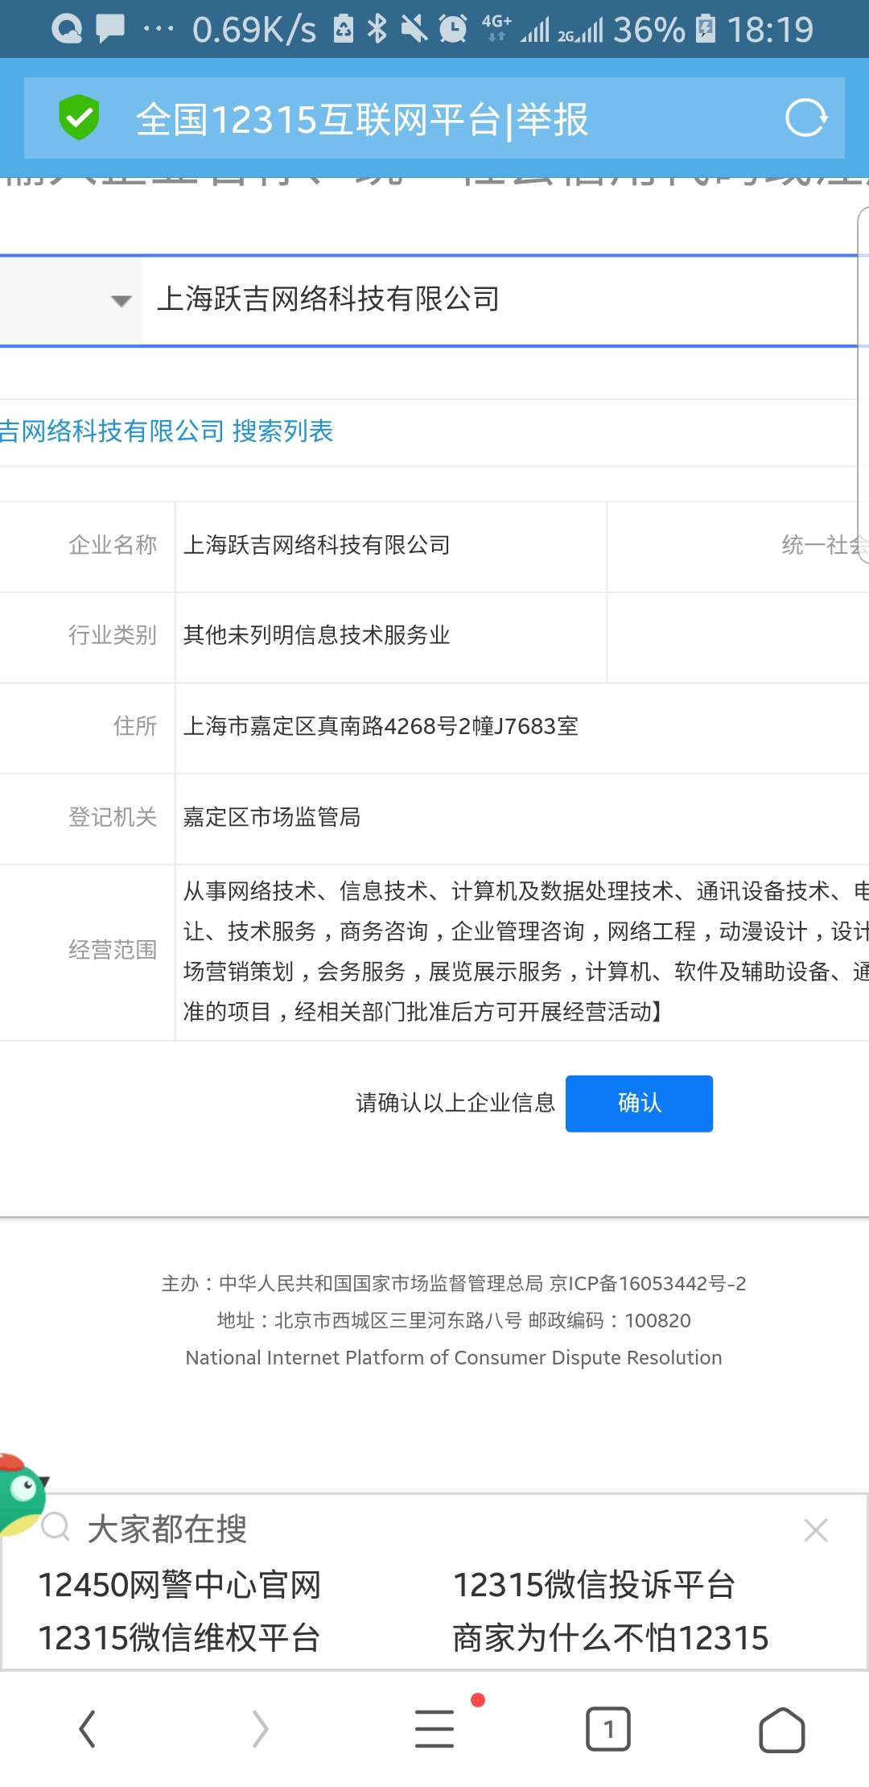This screenshot has height=1787, width=869.
Task: Confirm the company info with 确认 button
Action: (x=639, y=1104)
